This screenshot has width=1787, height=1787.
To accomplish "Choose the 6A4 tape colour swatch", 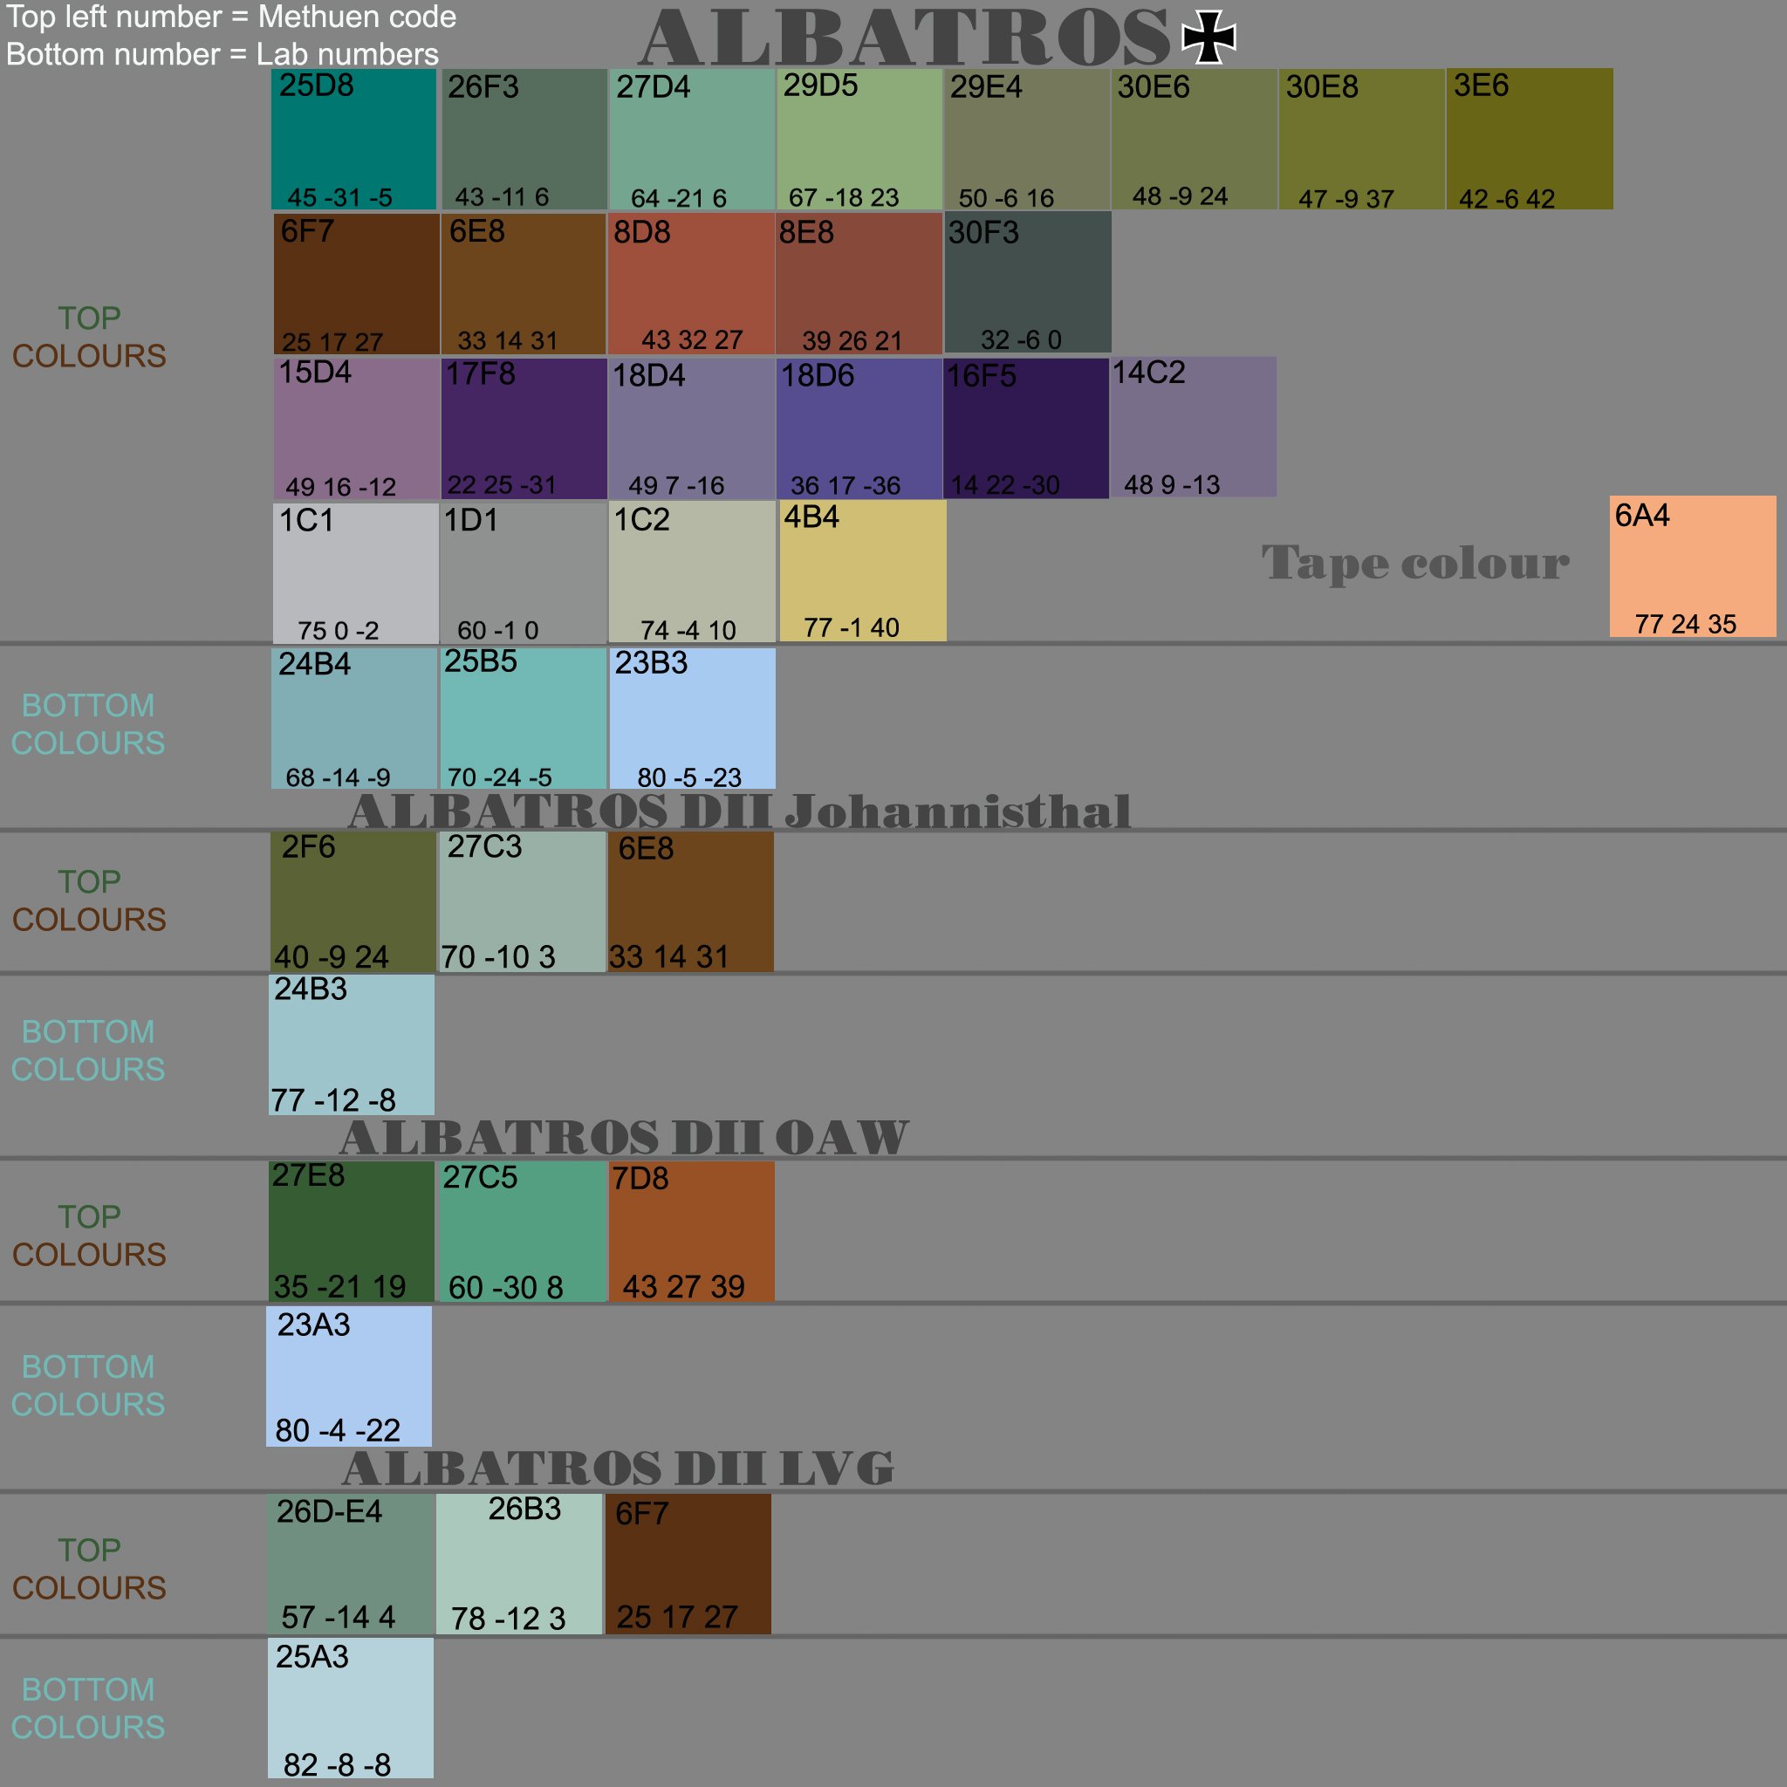I will (1693, 566).
